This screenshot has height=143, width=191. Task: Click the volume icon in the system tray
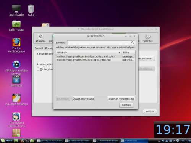pos(163,141)
